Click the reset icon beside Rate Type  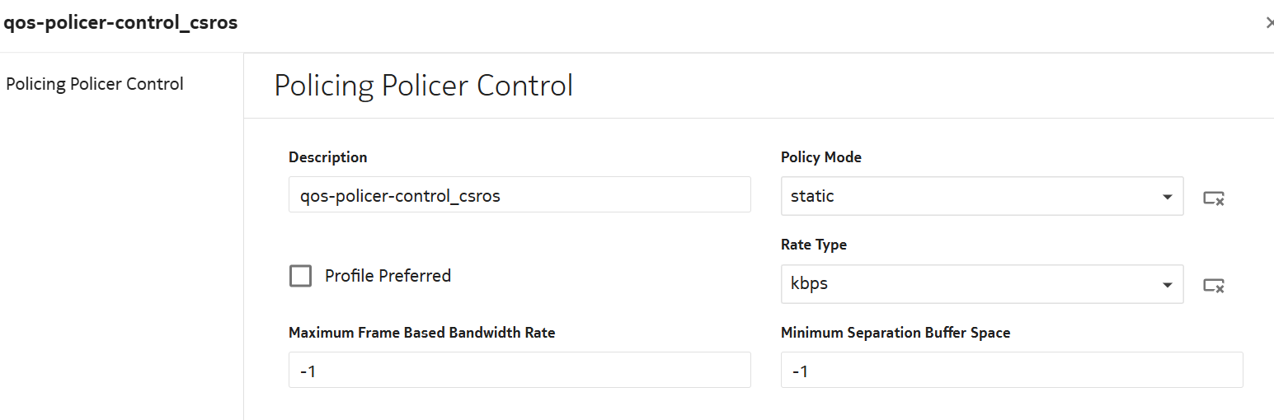click(1213, 285)
